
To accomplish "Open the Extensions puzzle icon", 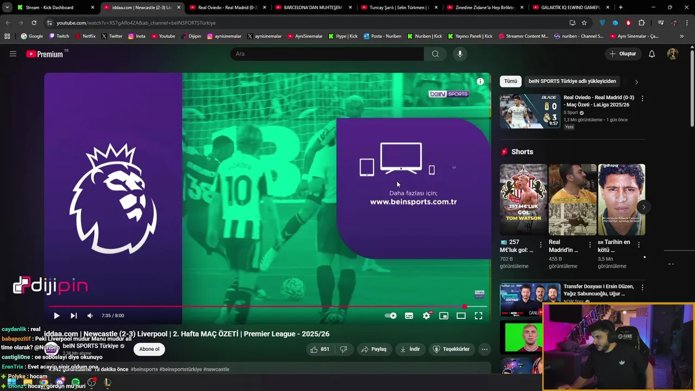I will click(x=641, y=23).
